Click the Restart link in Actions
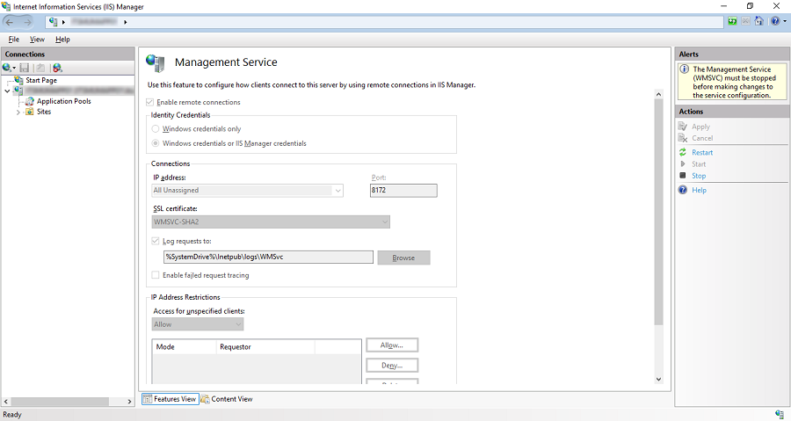The image size is (791, 421). pos(702,152)
